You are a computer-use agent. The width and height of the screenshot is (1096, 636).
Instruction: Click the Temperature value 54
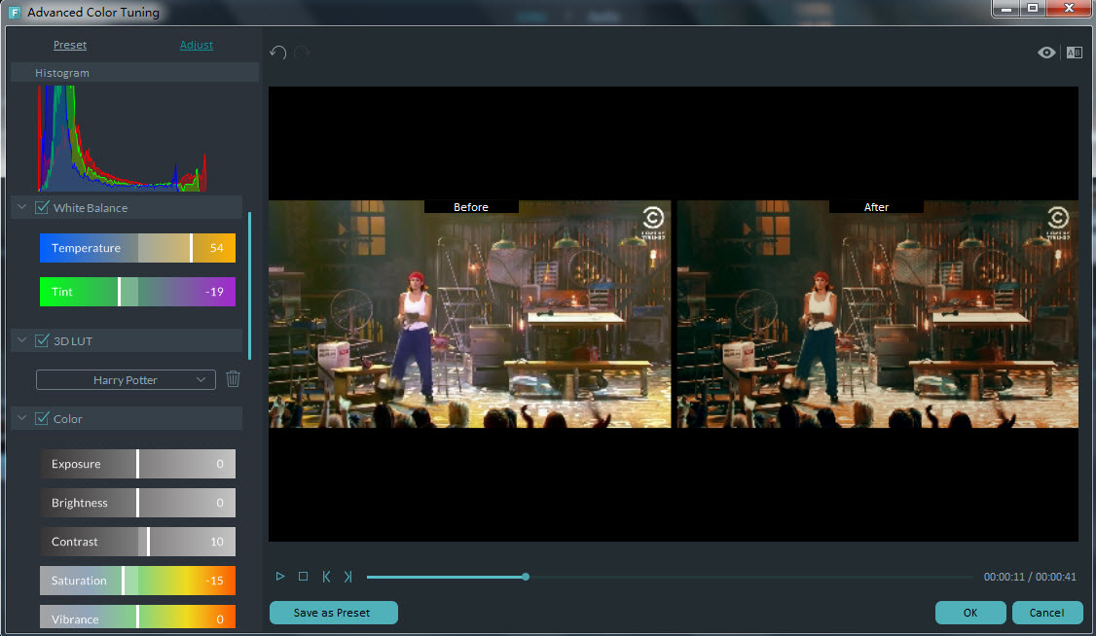click(x=217, y=248)
